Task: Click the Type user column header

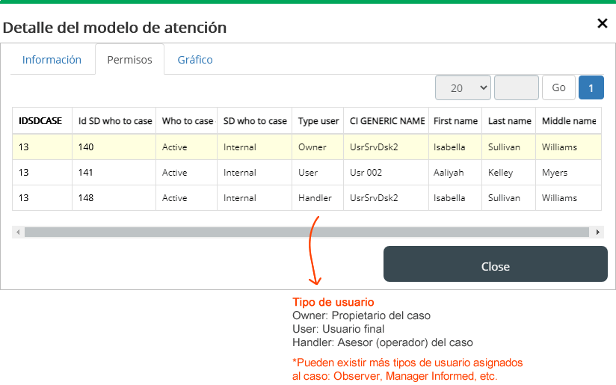Action: pos(318,121)
